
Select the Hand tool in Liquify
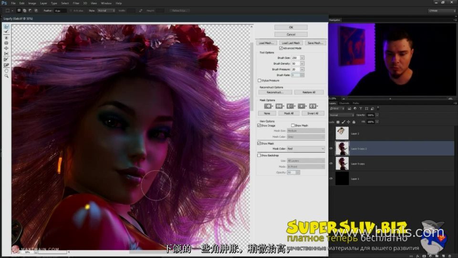6,71
